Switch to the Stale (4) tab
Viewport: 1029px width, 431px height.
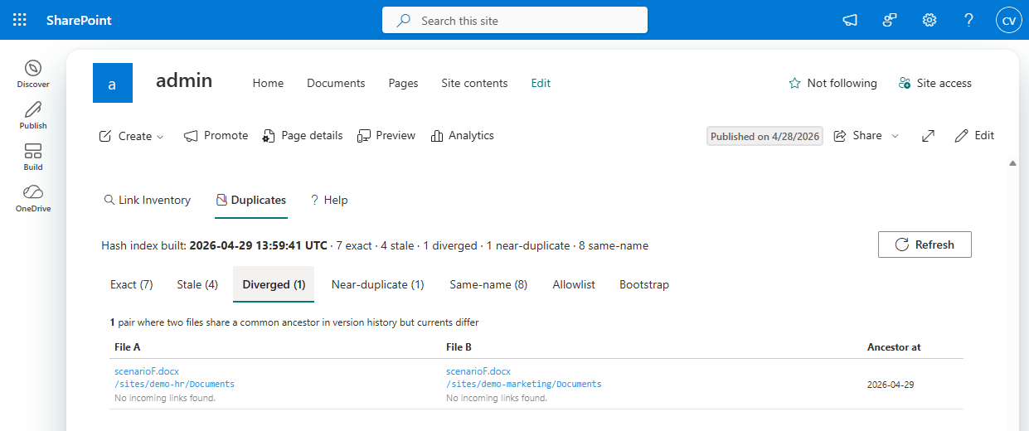[197, 284]
